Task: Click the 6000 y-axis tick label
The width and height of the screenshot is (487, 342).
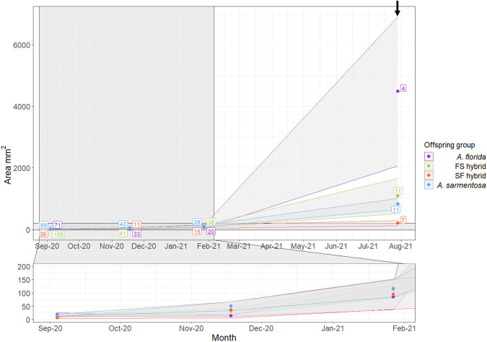Action: pyautogui.click(x=22, y=45)
